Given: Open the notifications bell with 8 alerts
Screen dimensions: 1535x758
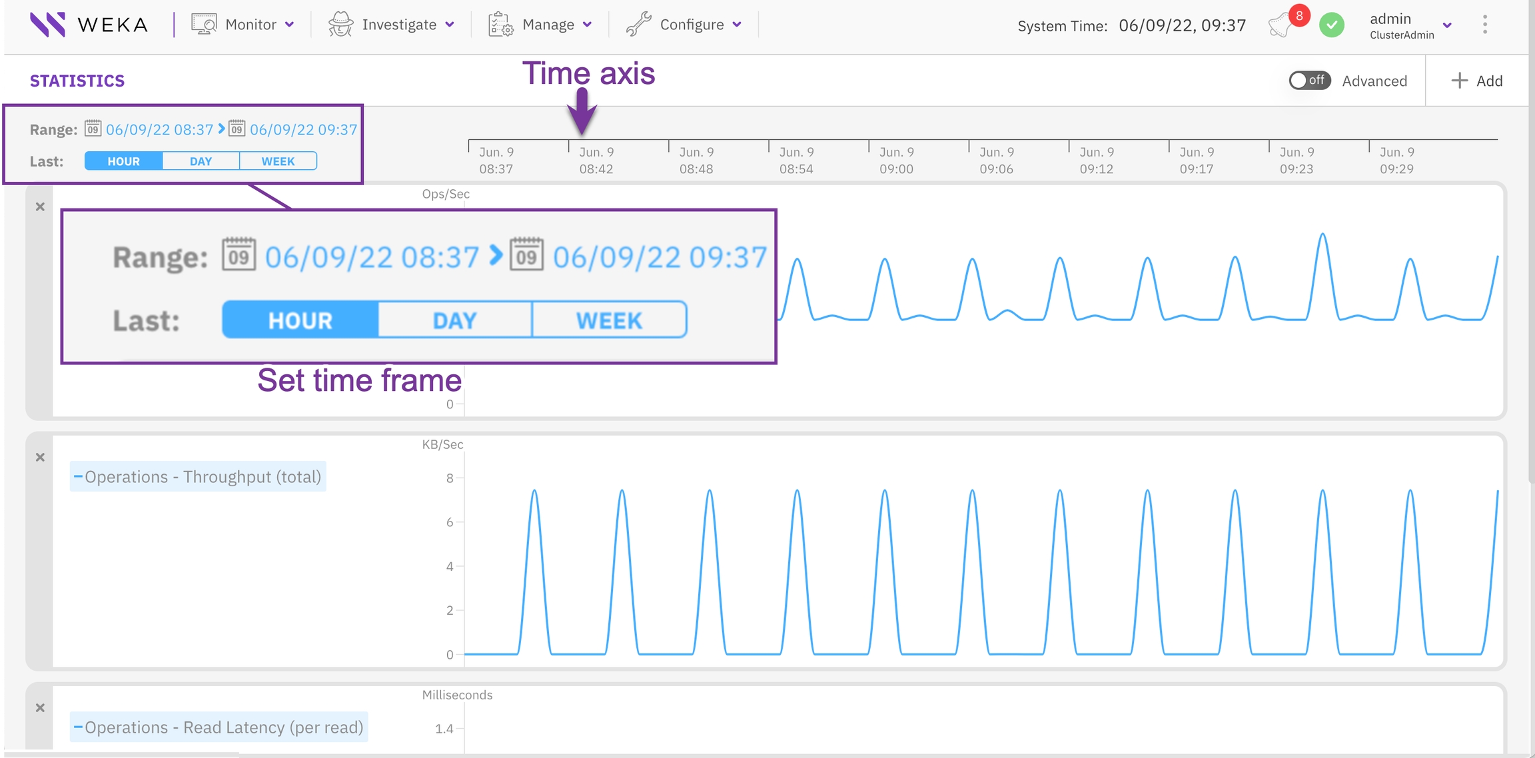Looking at the screenshot, I should 1281,26.
